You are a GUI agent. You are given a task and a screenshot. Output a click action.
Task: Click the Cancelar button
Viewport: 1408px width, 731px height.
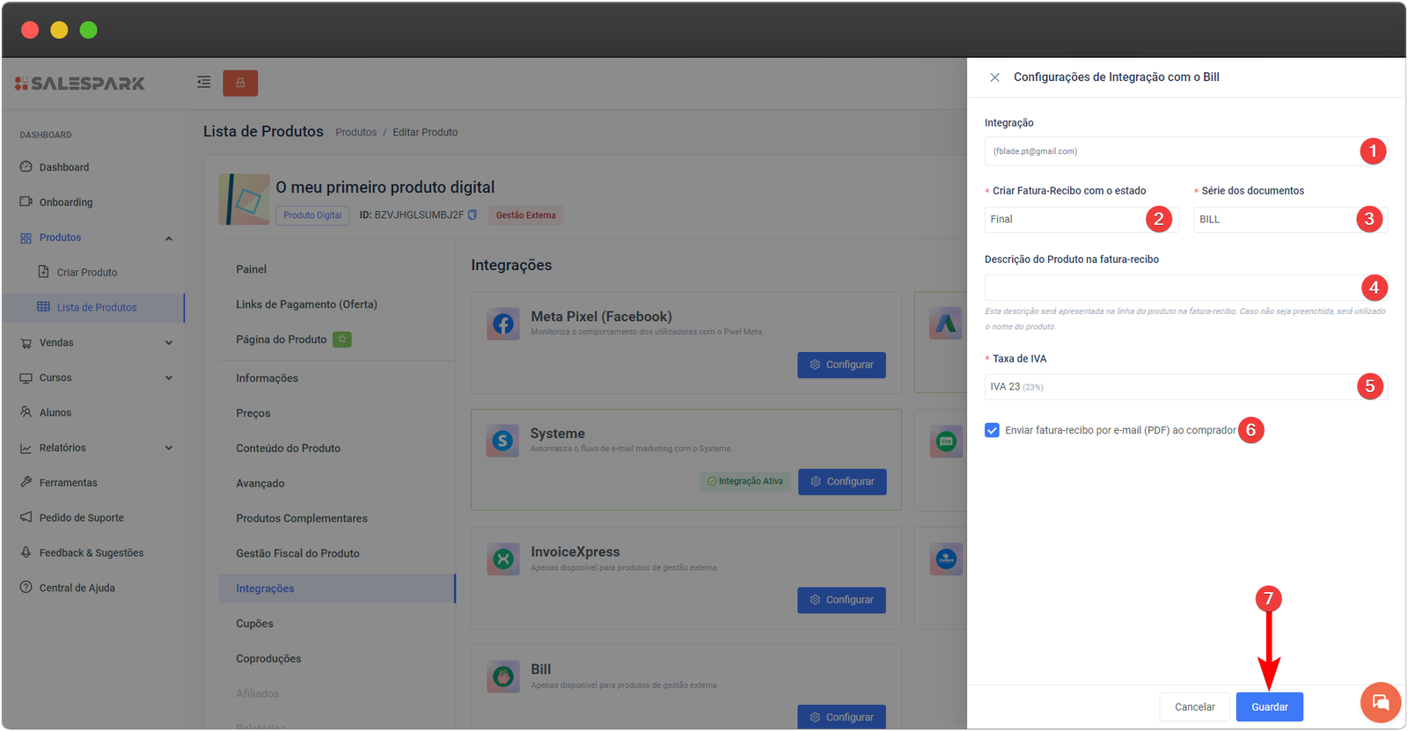1194,707
